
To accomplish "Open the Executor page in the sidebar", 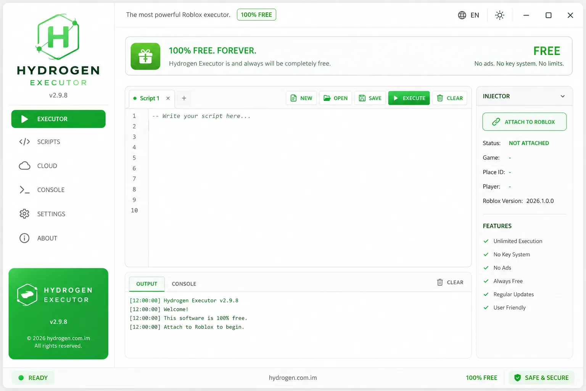I will [x=58, y=119].
